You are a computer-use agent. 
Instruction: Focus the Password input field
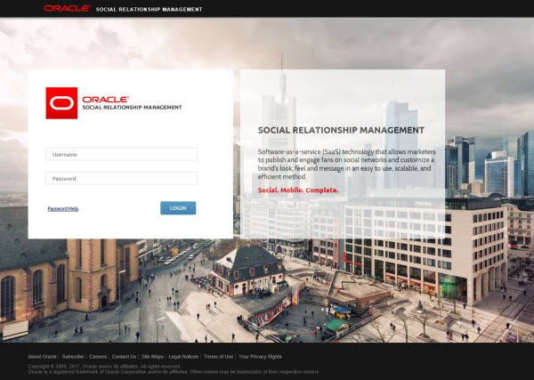pos(121,178)
